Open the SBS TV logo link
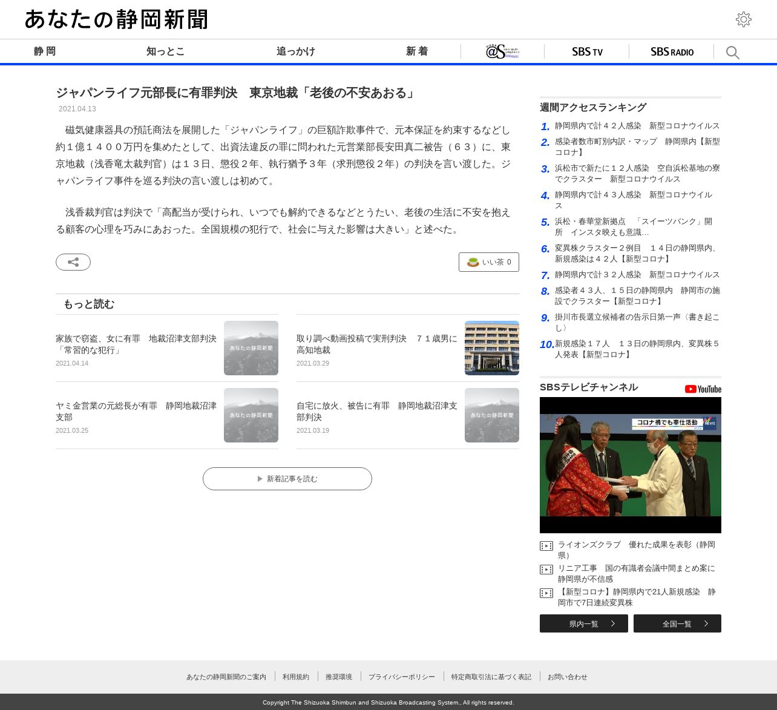This screenshot has width=777, height=710. click(x=587, y=52)
